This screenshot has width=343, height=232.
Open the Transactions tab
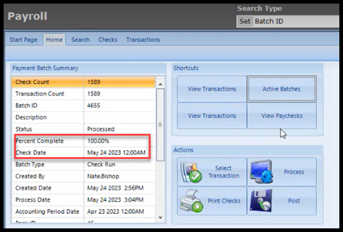coord(143,40)
